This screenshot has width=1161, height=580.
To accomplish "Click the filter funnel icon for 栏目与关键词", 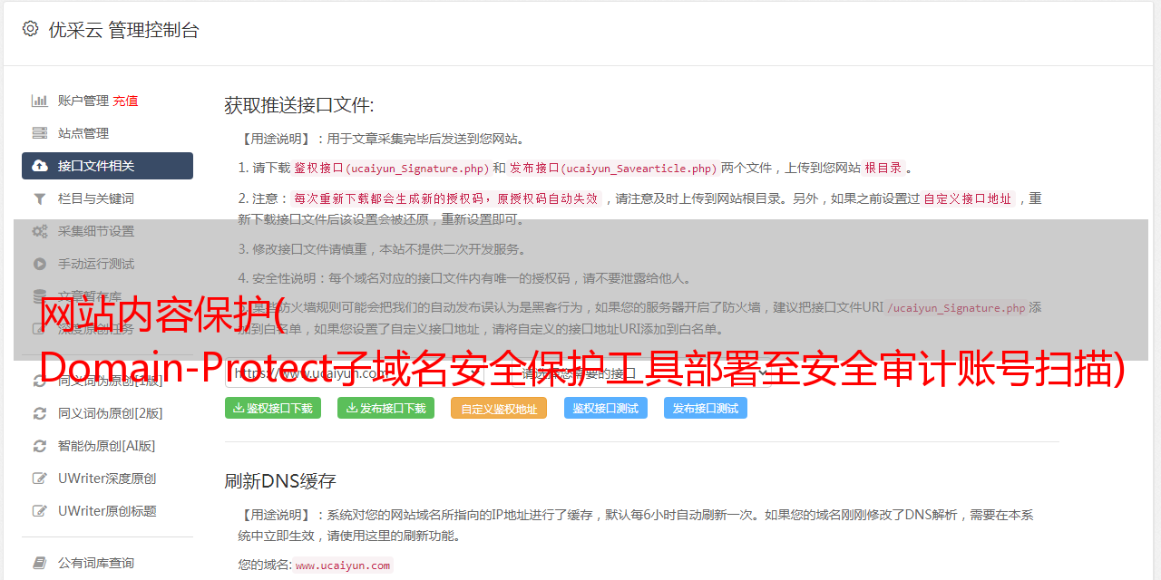I will 40,198.
